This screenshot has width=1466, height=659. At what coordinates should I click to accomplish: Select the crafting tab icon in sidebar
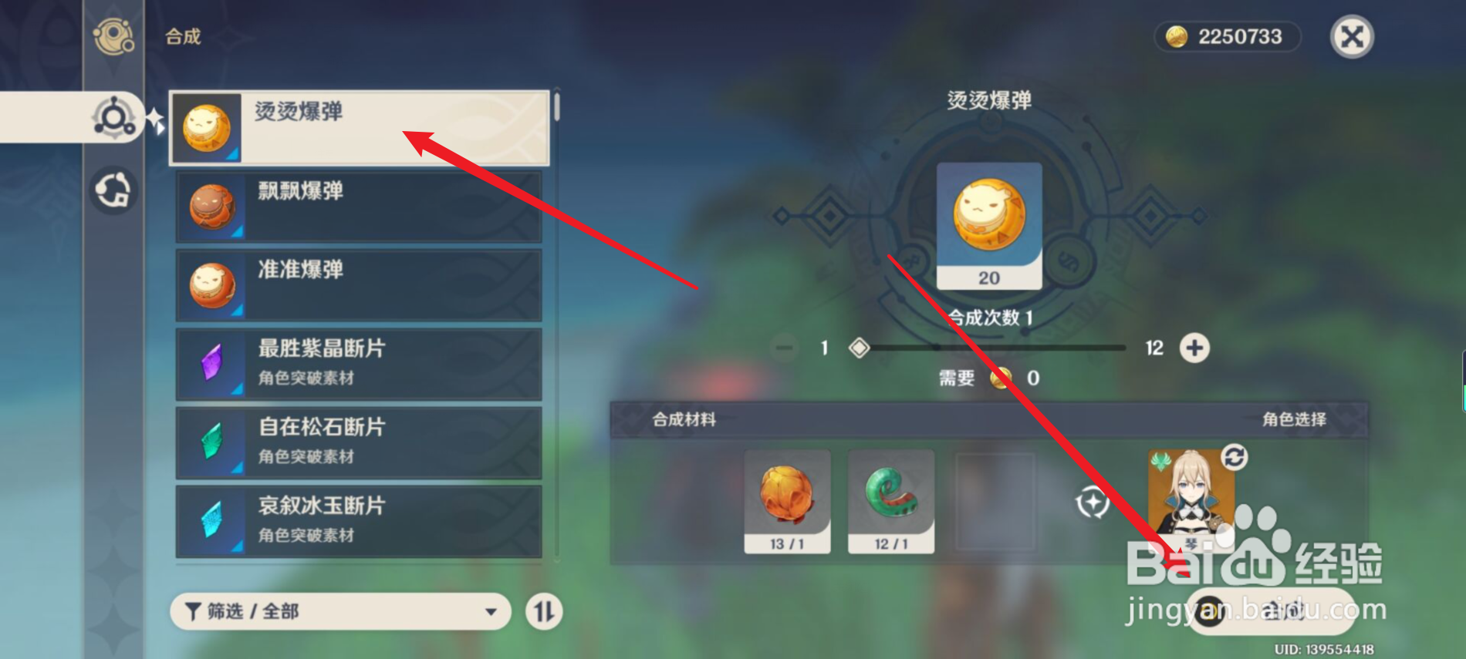pyautogui.click(x=114, y=118)
